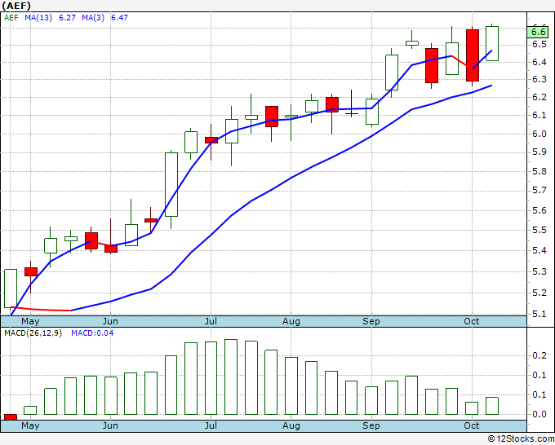
Task: Click "Jun" on the MACD panel time axis
Action: click(110, 425)
